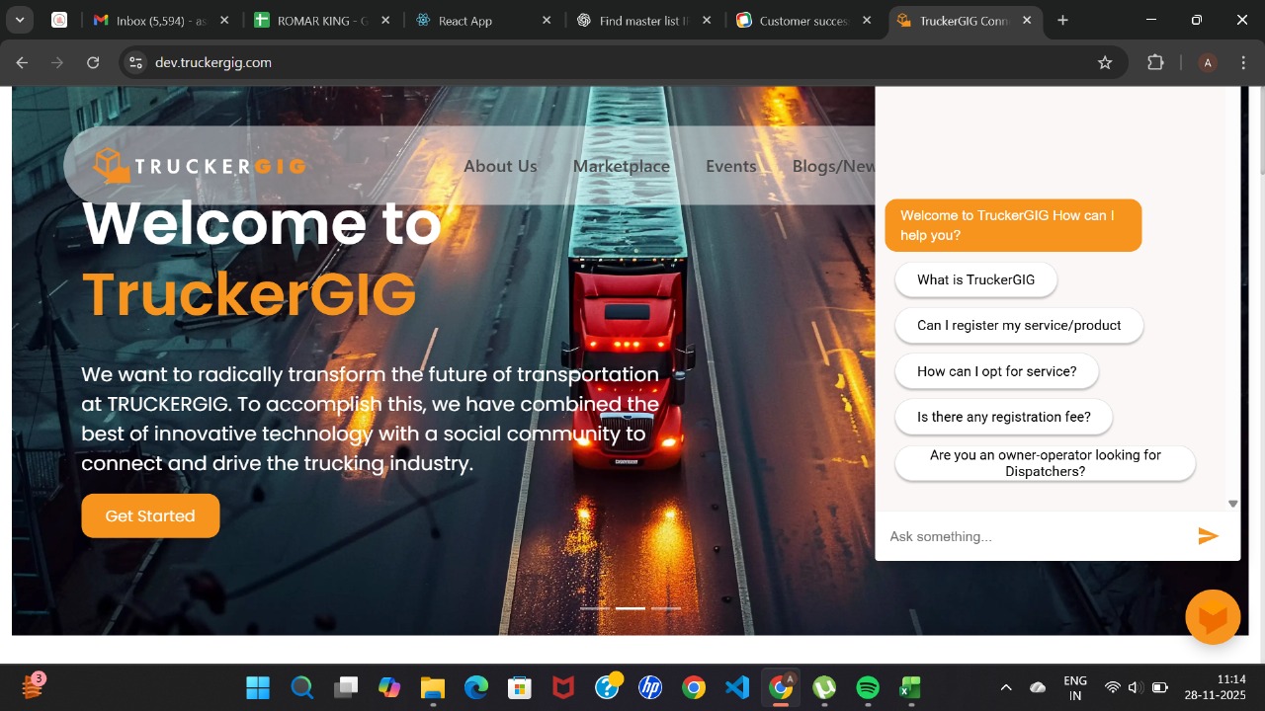Select the third carousel slide indicator
Image resolution: width=1265 pixels, height=711 pixels.
click(x=666, y=608)
